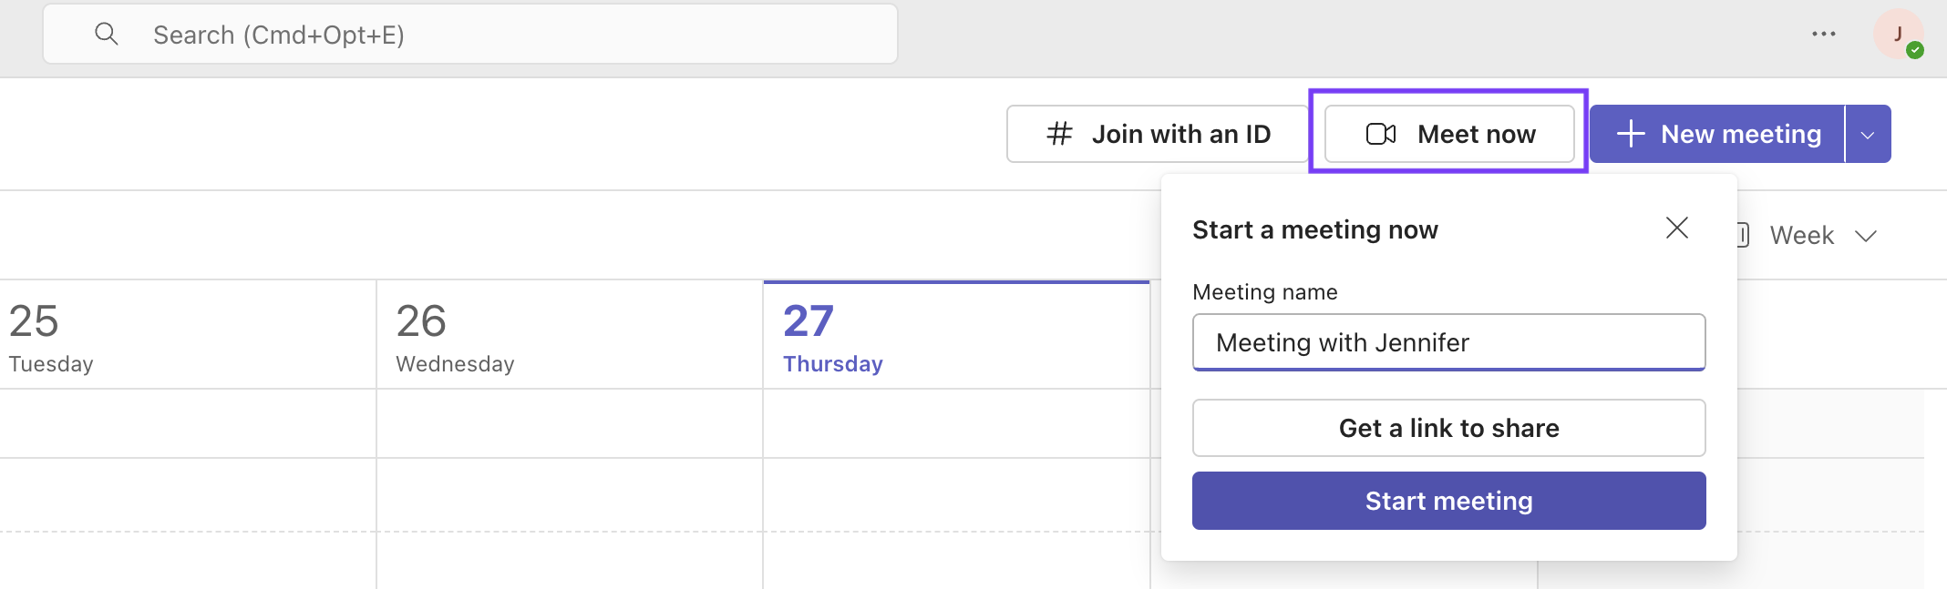Click the plus icon on New meeting
This screenshot has width=1947, height=589.
click(x=1630, y=133)
